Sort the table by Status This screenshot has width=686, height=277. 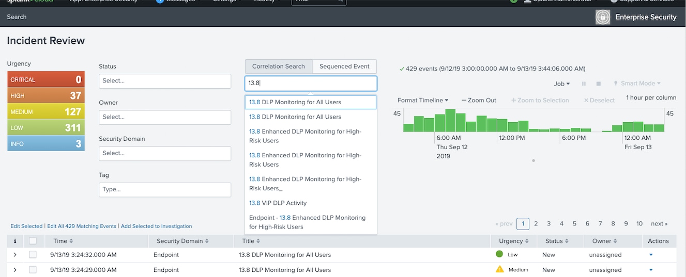tap(567, 241)
